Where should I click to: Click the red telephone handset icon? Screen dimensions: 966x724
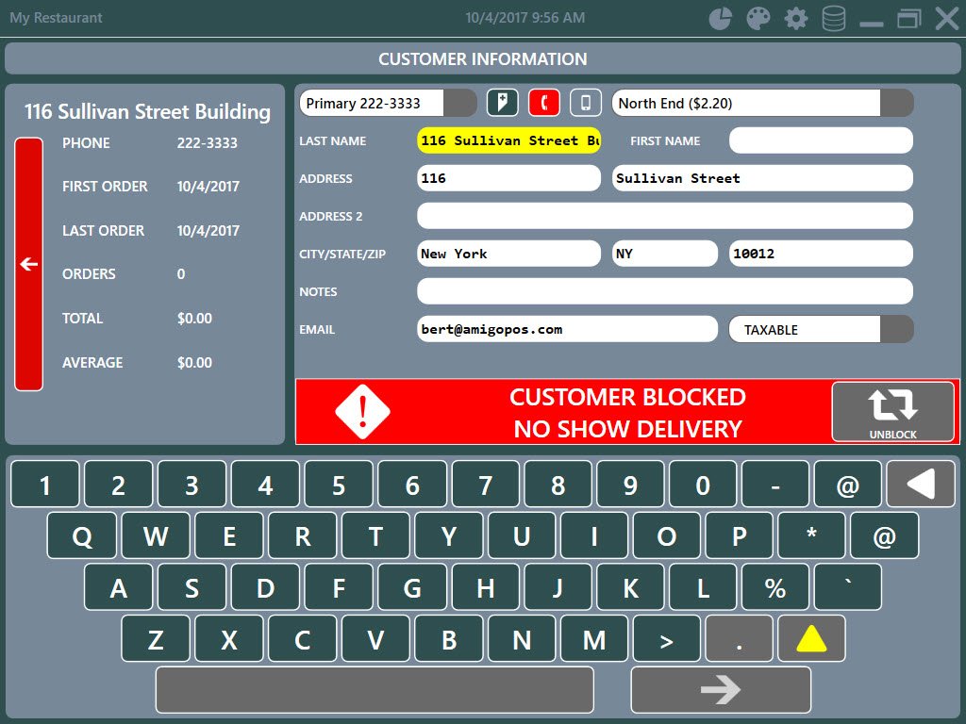click(x=544, y=103)
